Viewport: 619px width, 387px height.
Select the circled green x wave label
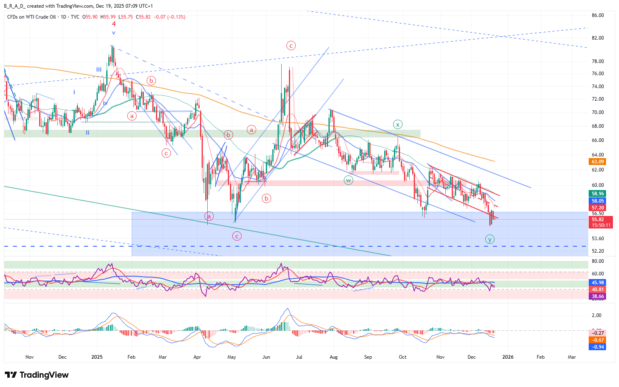(398, 124)
